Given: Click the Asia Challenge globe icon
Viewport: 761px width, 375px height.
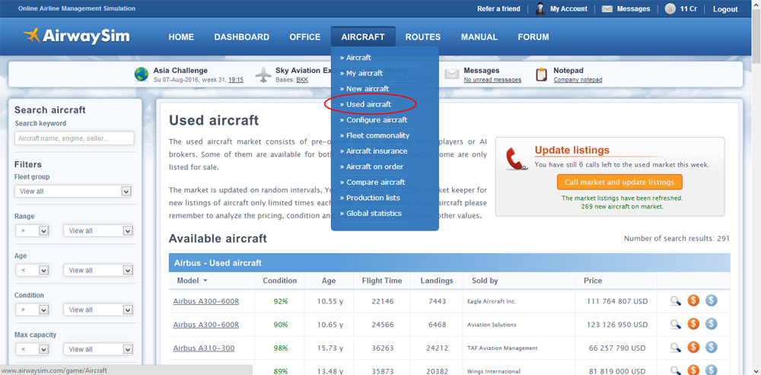Looking at the screenshot, I should pyautogui.click(x=142, y=75).
